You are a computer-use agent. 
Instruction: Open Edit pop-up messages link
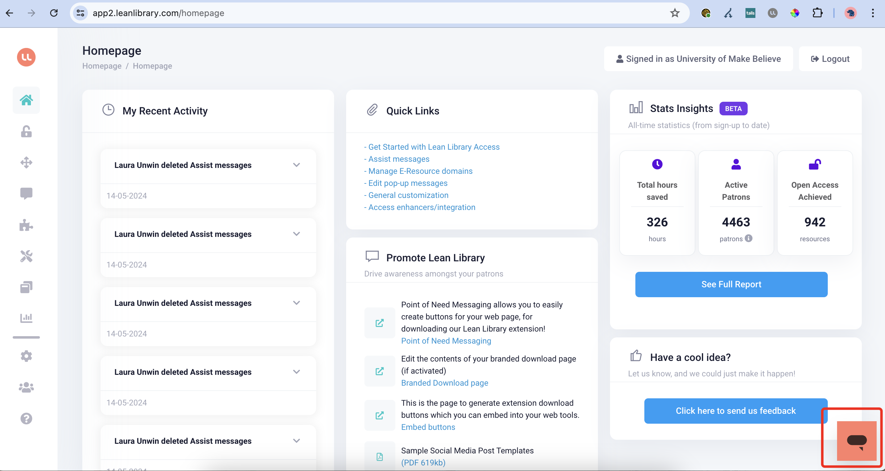click(x=408, y=183)
